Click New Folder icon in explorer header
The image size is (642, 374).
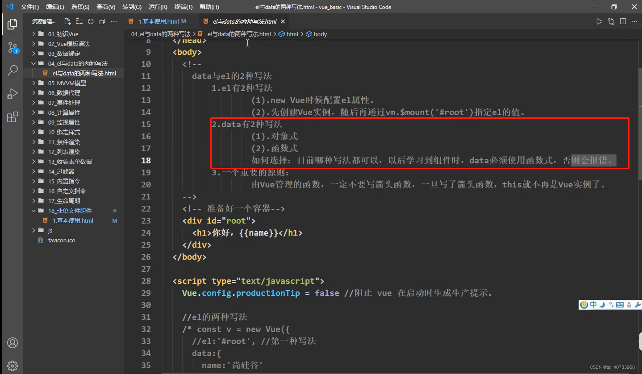(79, 21)
